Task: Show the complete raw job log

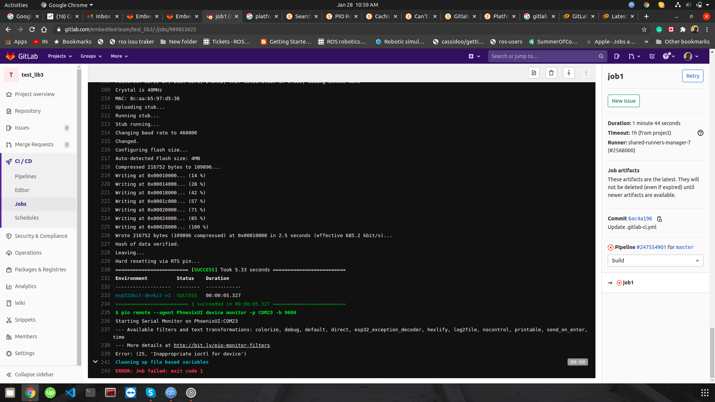Action: 534,73
